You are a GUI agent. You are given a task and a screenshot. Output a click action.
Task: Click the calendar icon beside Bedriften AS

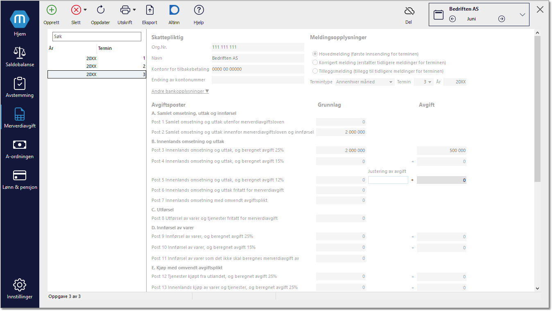point(439,15)
